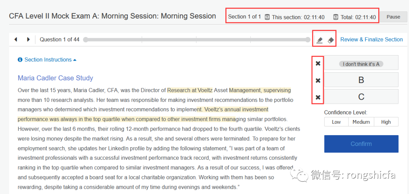Select the eraser tool
Image resolution: width=409 pixels, height=194 pixels.
[x=331, y=40]
